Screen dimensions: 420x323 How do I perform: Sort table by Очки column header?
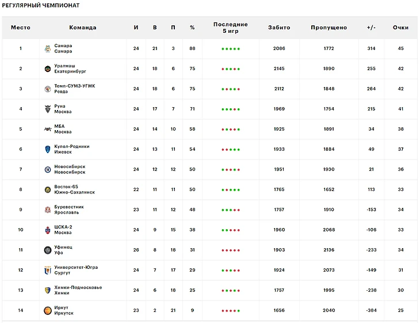coord(400,28)
